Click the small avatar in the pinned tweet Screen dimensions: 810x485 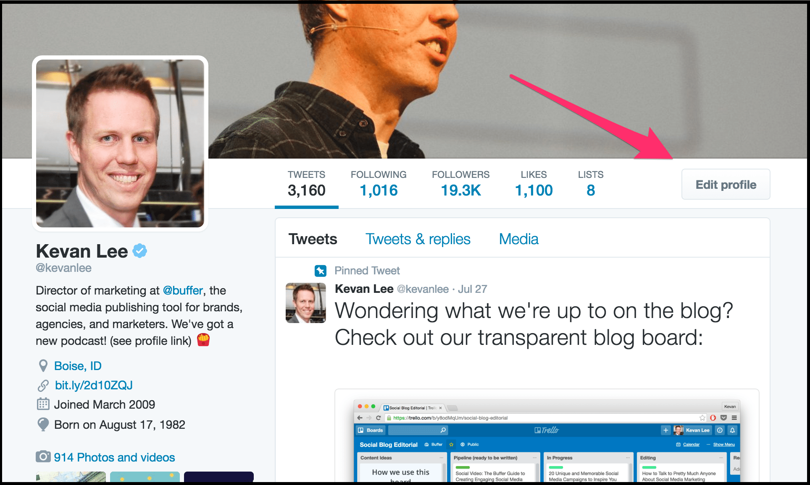[306, 303]
